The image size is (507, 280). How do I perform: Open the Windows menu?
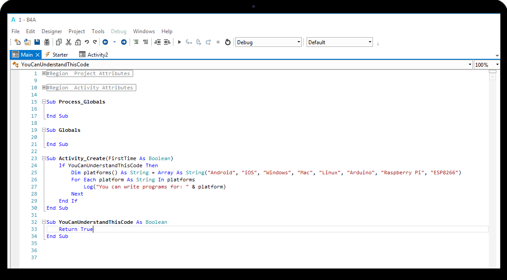144,31
